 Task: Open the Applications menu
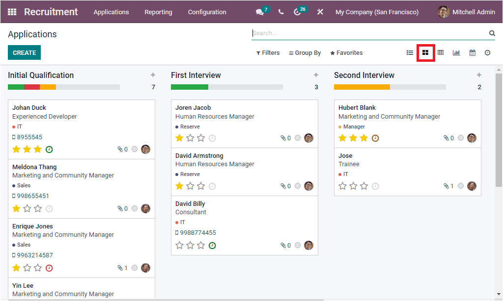pos(111,11)
